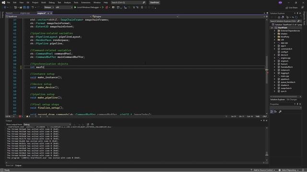Switch to the frame.h tab
This screenshot has width=307, height=172.
[9, 13]
